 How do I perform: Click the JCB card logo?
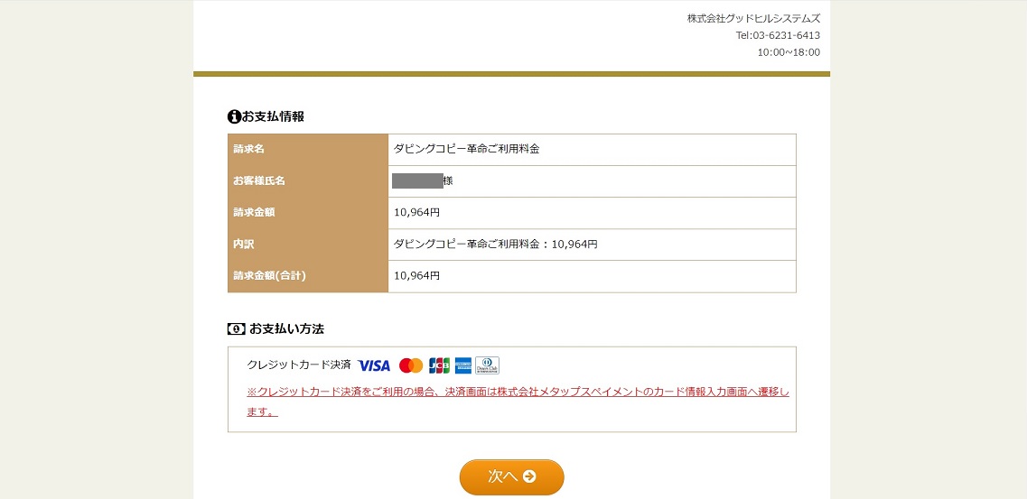440,365
